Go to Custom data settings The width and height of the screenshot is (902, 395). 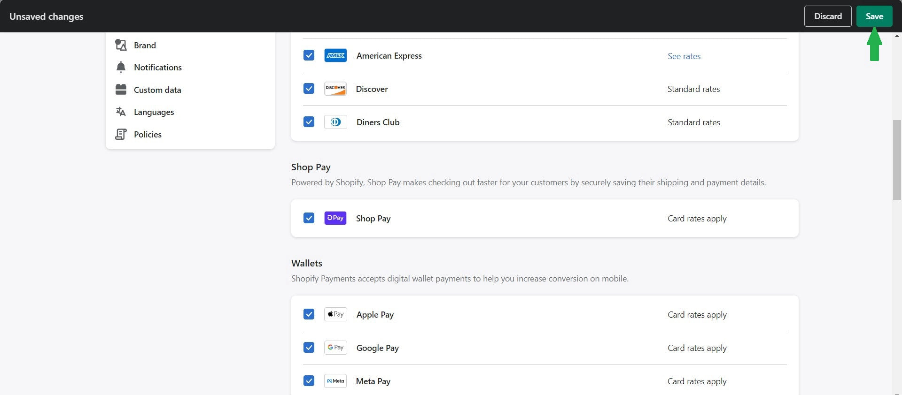[157, 90]
